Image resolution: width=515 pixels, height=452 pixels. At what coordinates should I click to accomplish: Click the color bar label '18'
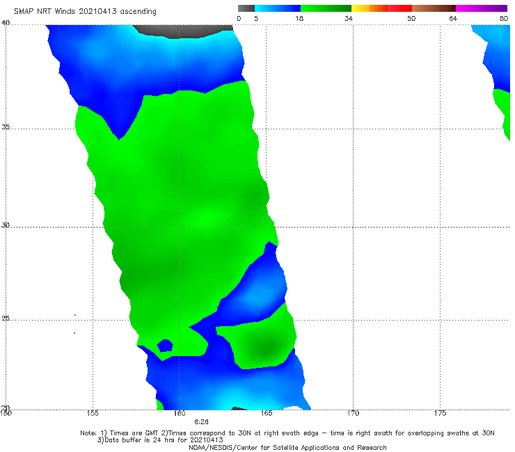[x=299, y=19]
